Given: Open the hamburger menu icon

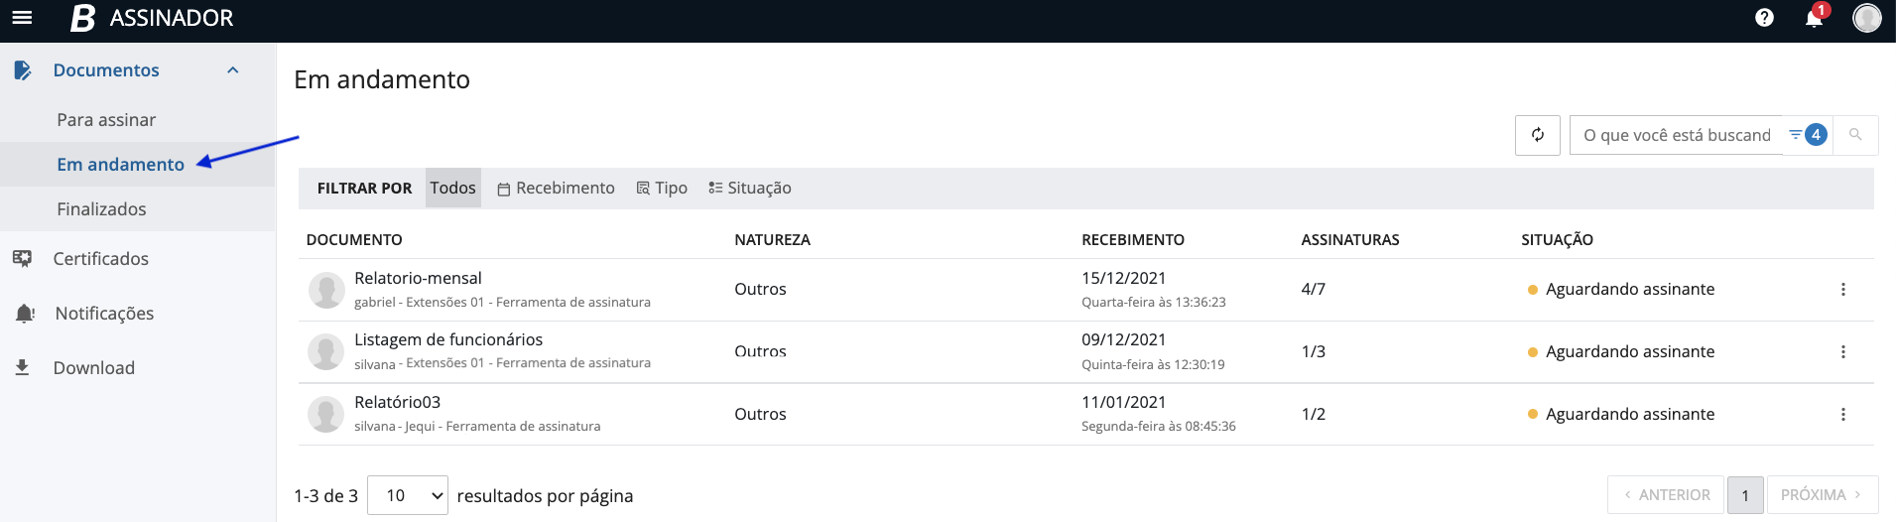Looking at the screenshot, I should coord(22,18).
